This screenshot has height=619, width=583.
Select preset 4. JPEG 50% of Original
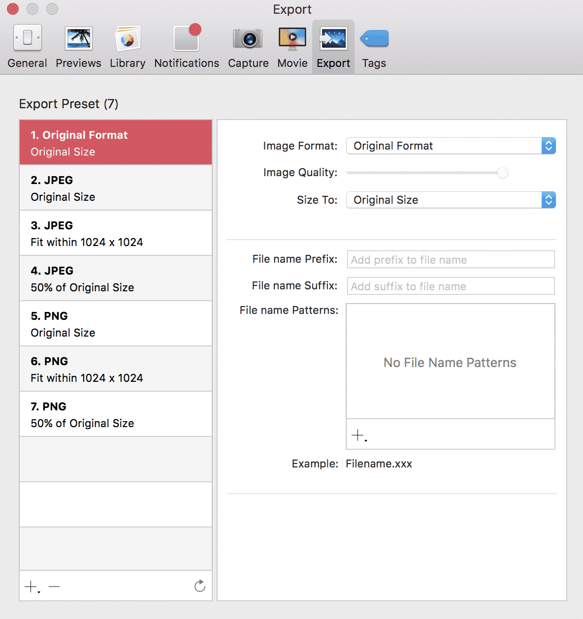click(116, 279)
